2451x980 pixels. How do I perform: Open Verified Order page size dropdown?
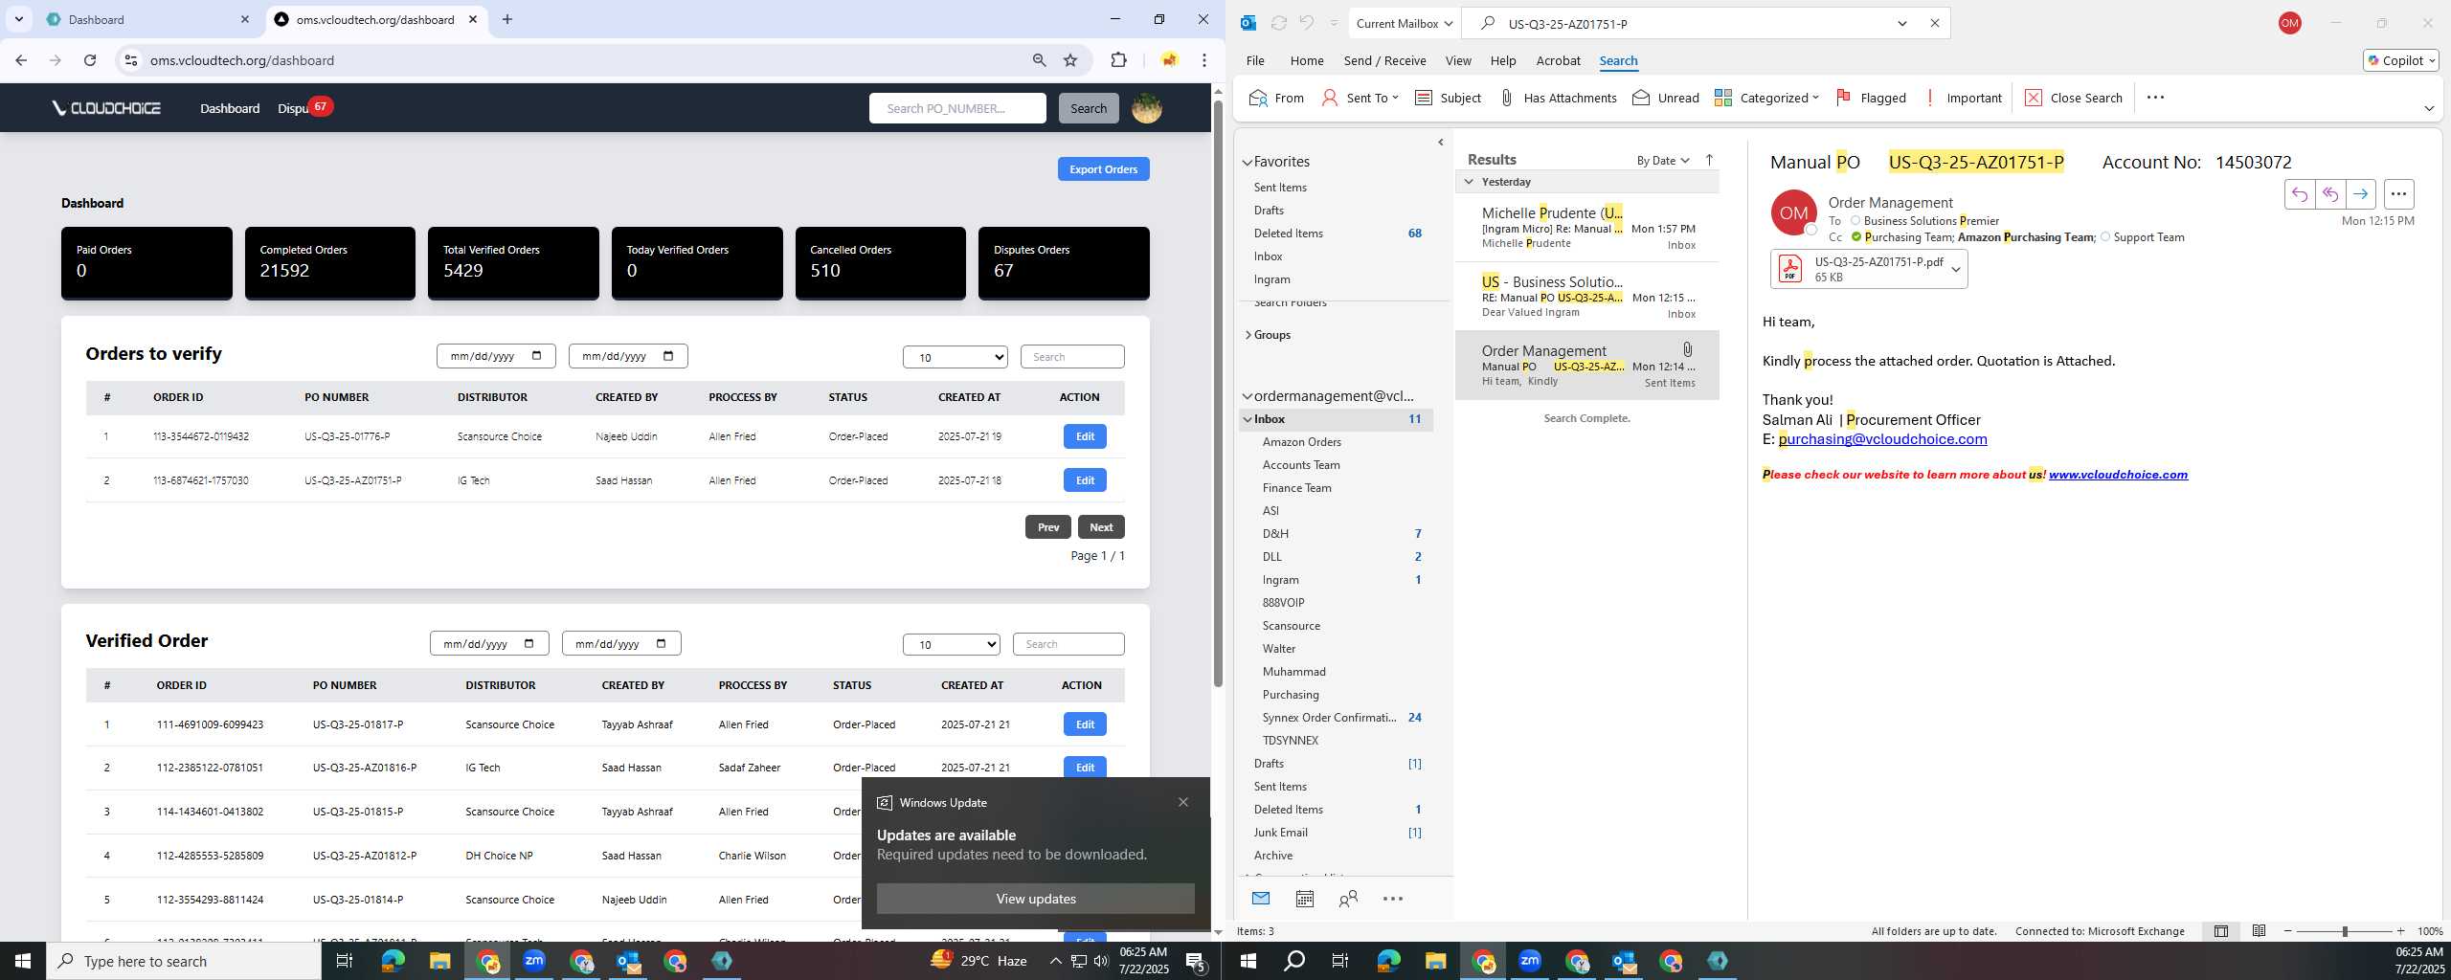(x=952, y=644)
